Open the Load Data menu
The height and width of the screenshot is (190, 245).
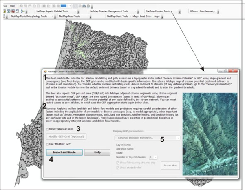click(x=146, y=16)
